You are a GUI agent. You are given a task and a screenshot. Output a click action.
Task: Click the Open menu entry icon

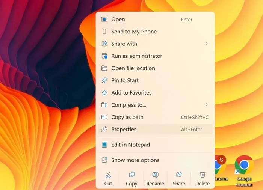[x=104, y=20]
